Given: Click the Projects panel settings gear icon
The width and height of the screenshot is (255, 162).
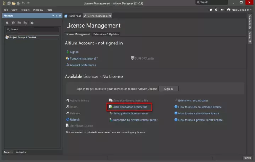Looking at the screenshot, I should [x=32, y=23].
